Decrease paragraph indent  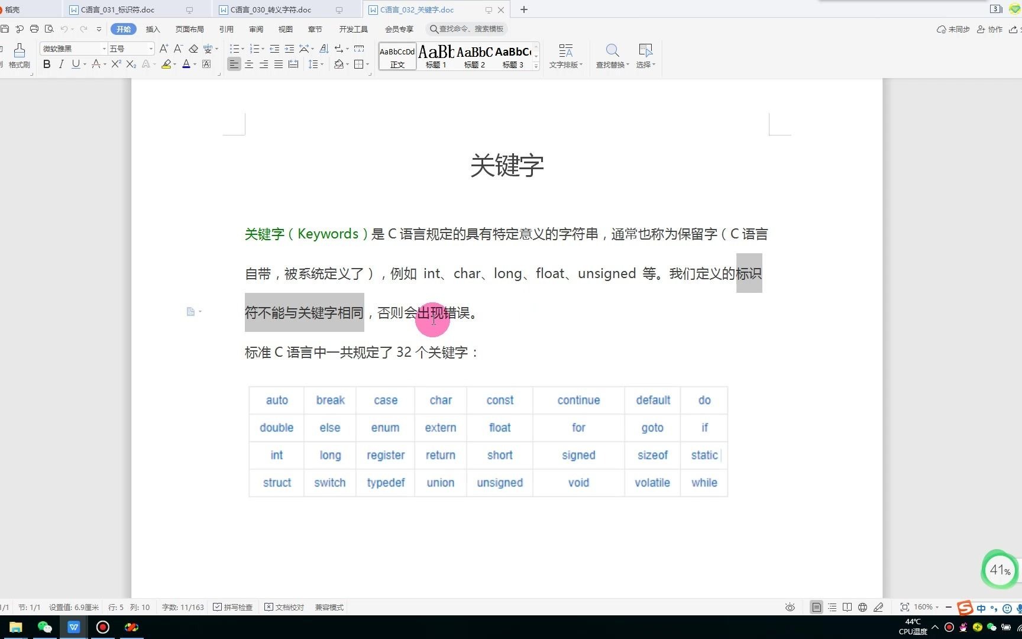coord(274,49)
